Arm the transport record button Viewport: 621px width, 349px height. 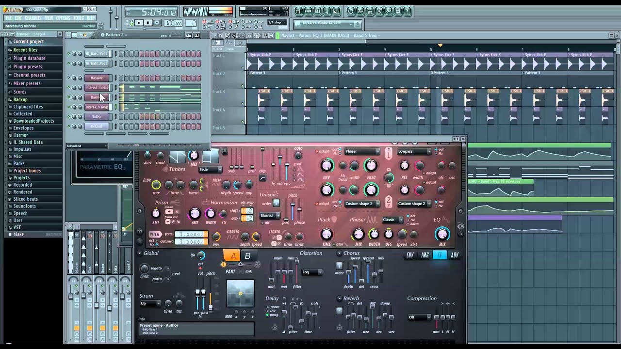click(x=157, y=23)
